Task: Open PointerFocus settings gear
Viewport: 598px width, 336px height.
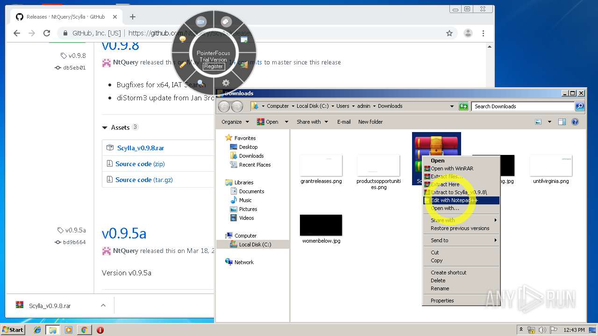Action: pyautogui.click(x=226, y=83)
